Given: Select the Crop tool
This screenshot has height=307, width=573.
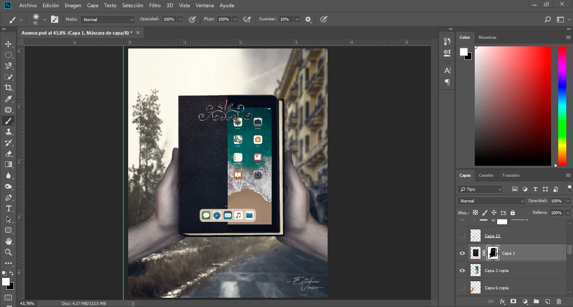Looking at the screenshot, I should click(8, 88).
